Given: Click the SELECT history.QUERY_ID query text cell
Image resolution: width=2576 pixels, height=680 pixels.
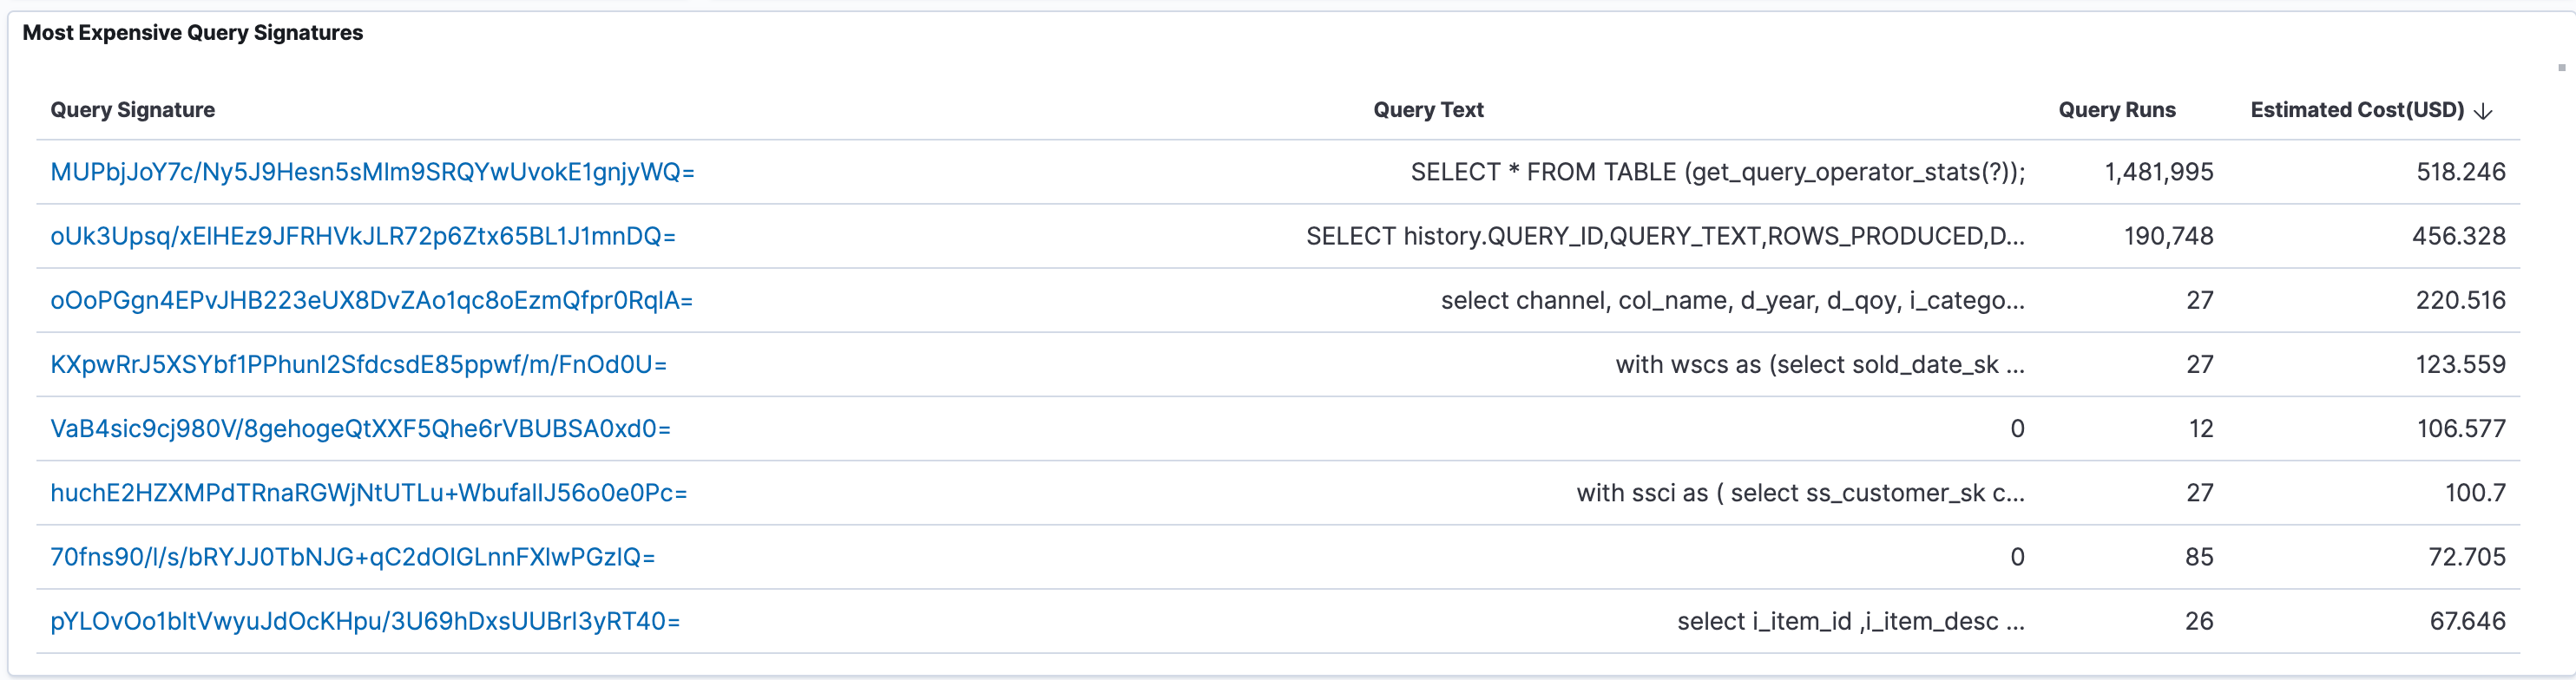Looking at the screenshot, I should tap(1664, 236).
